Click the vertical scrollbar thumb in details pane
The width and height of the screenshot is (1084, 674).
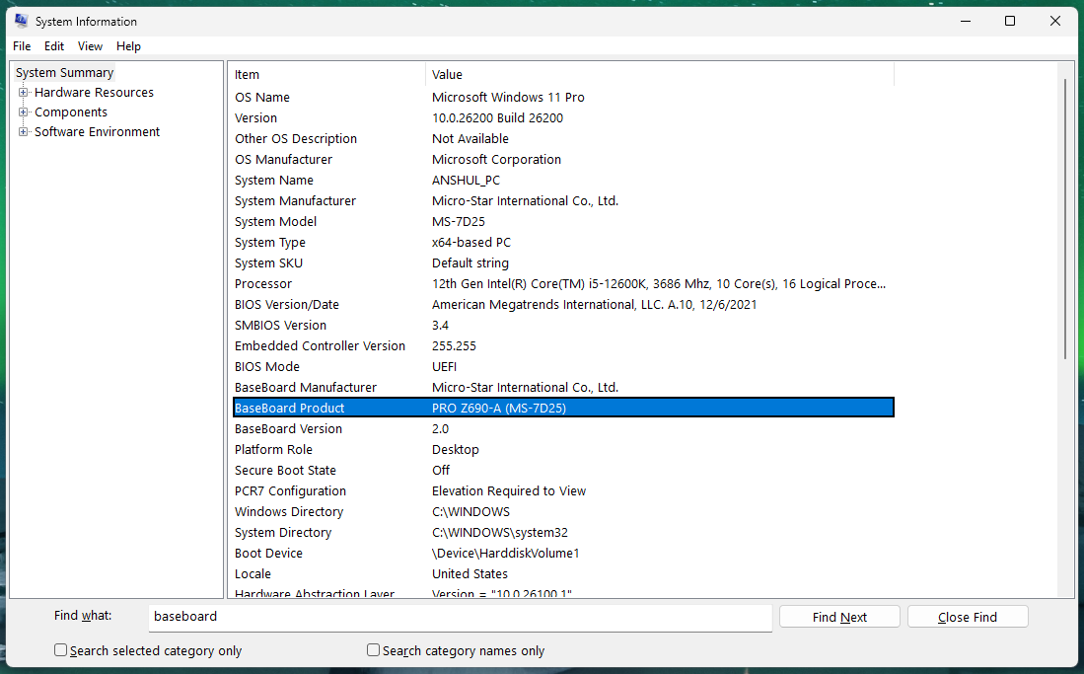pos(1066,219)
